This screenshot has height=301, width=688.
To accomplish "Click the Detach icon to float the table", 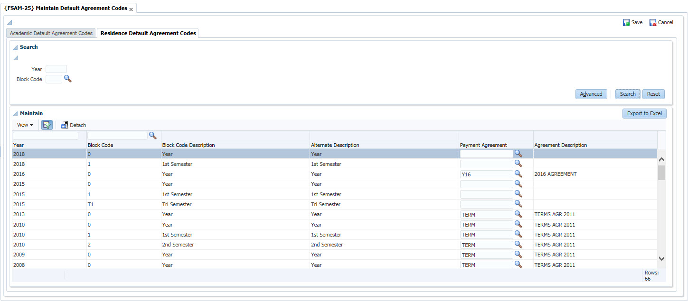I will pos(73,125).
